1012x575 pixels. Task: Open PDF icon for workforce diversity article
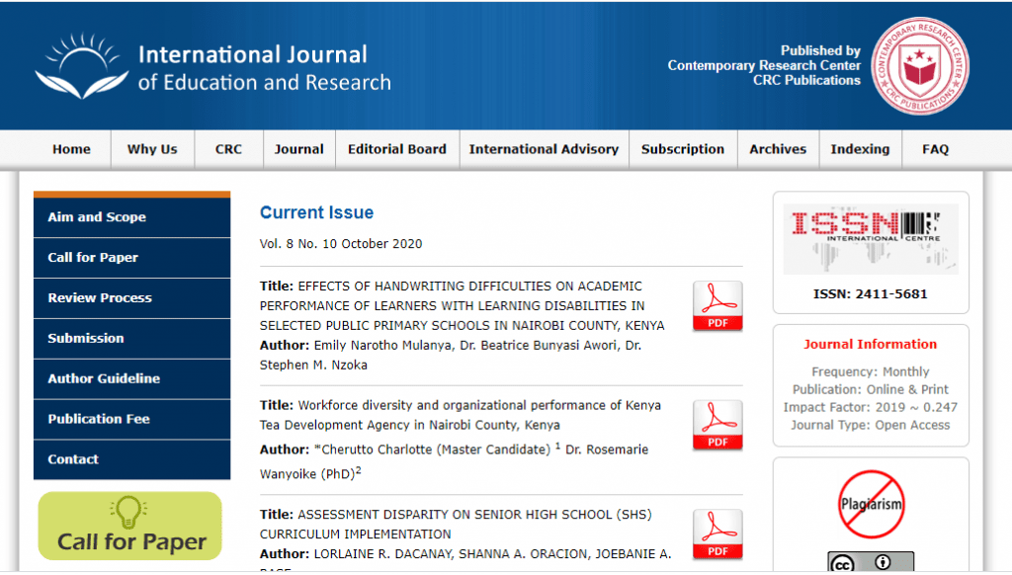[717, 425]
